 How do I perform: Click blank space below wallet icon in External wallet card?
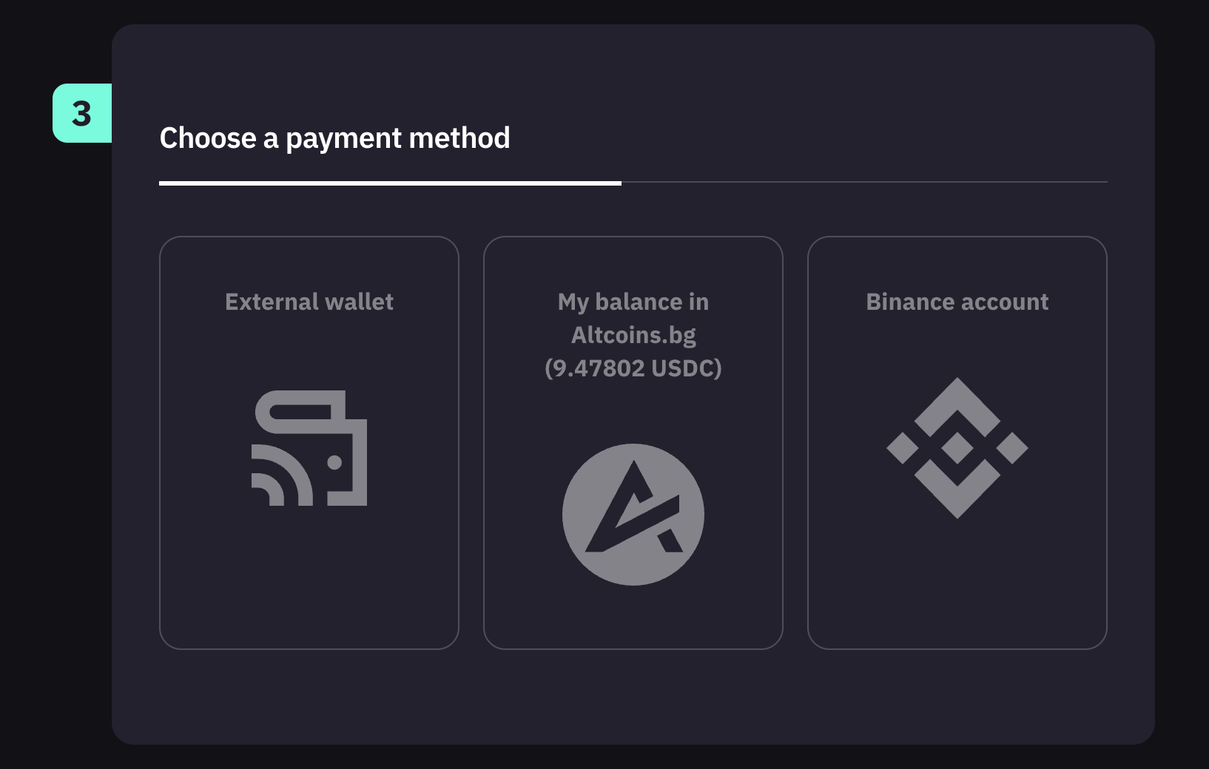(309, 584)
